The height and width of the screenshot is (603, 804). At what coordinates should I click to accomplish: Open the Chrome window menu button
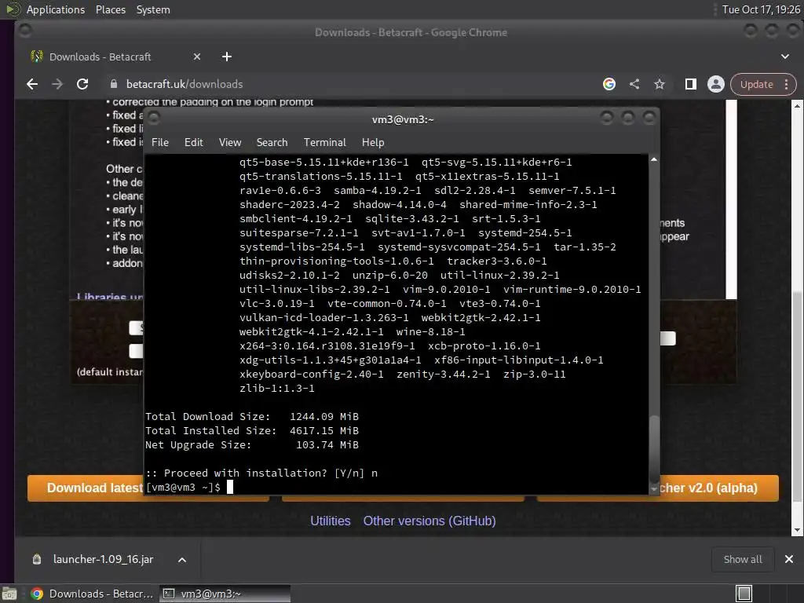pyautogui.click(x=24, y=31)
